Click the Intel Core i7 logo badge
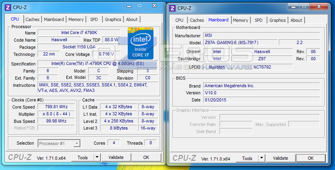This screenshot has width=335, height=170. tap(140, 43)
